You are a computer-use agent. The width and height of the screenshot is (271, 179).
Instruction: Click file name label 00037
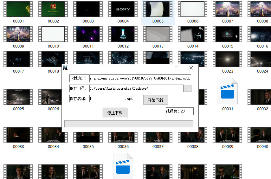[x=158, y=147]
